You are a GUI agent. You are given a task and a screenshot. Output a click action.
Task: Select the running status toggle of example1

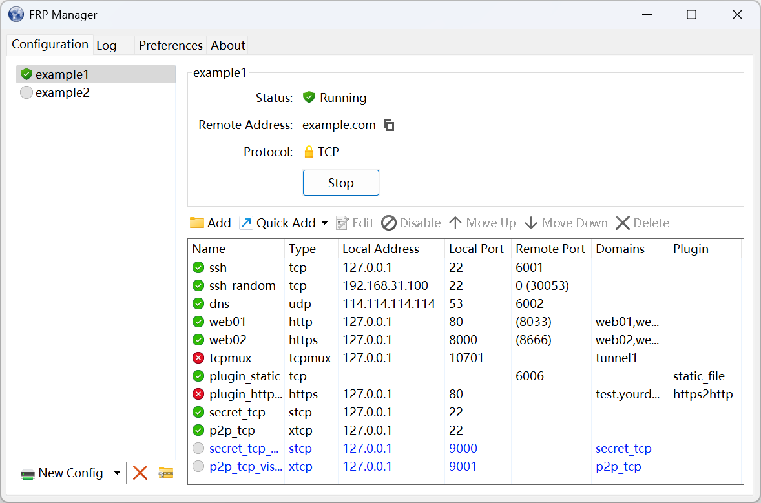click(26, 74)
